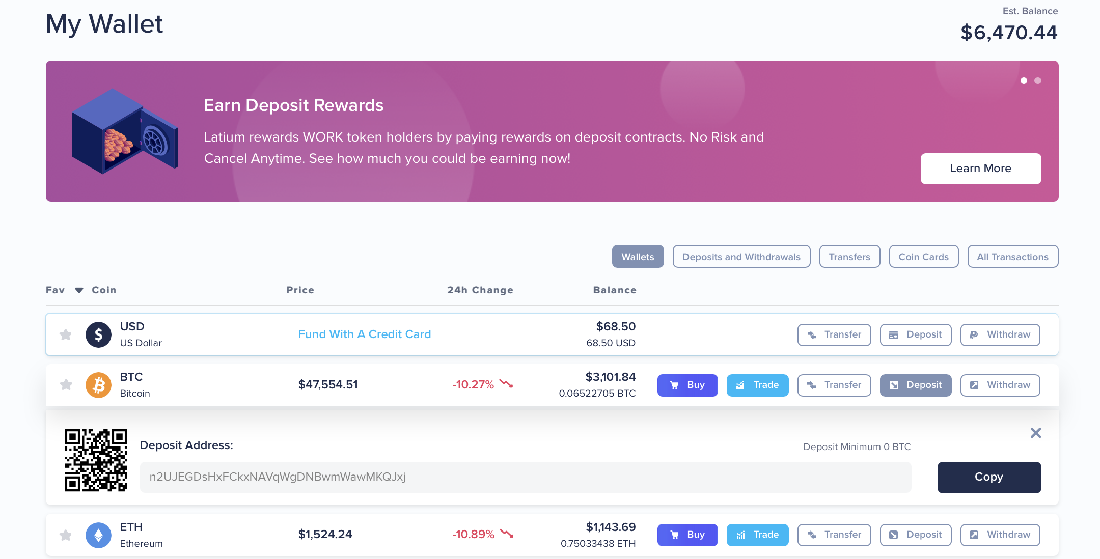This screenshot has width=1100, height=559.
Task: Open the Fav sort dropdown arrow
Action: click(x=79, y=290)
